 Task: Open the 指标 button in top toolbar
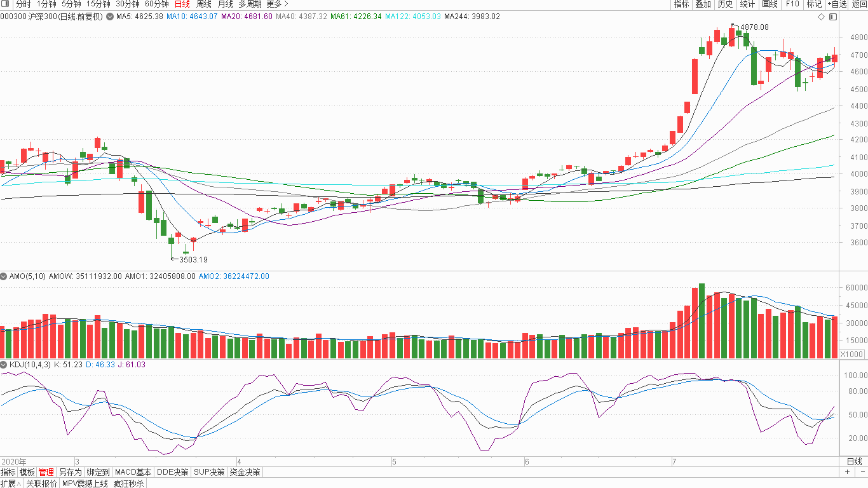[681, 4]
